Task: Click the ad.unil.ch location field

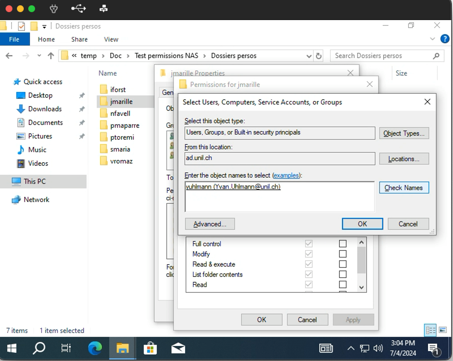Action: 280,158
